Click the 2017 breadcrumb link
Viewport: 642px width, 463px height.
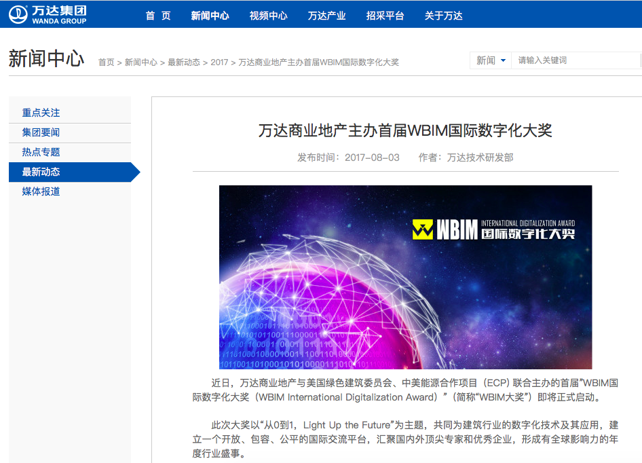[x=219, y=62]
